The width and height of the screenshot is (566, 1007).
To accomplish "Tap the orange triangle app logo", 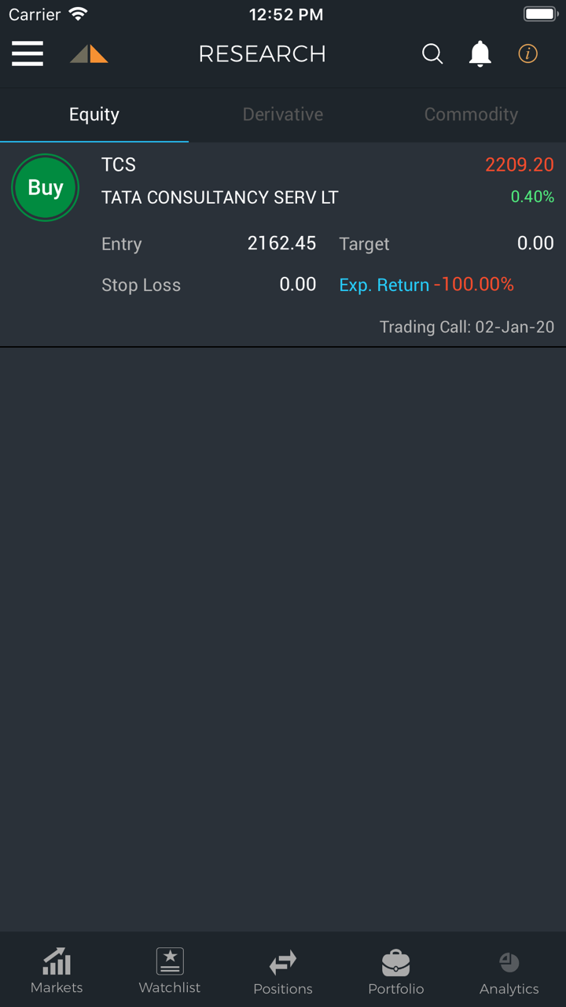I will tap(89, 53).
